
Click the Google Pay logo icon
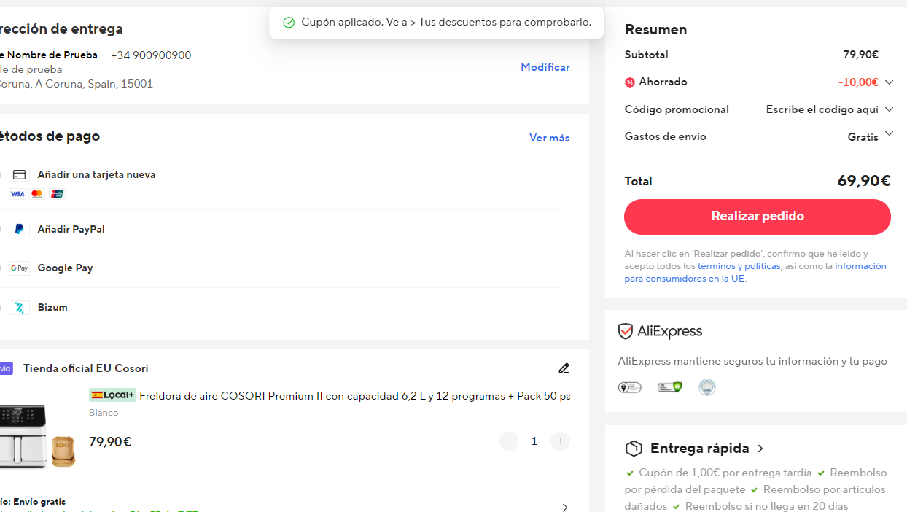[20, 268]
